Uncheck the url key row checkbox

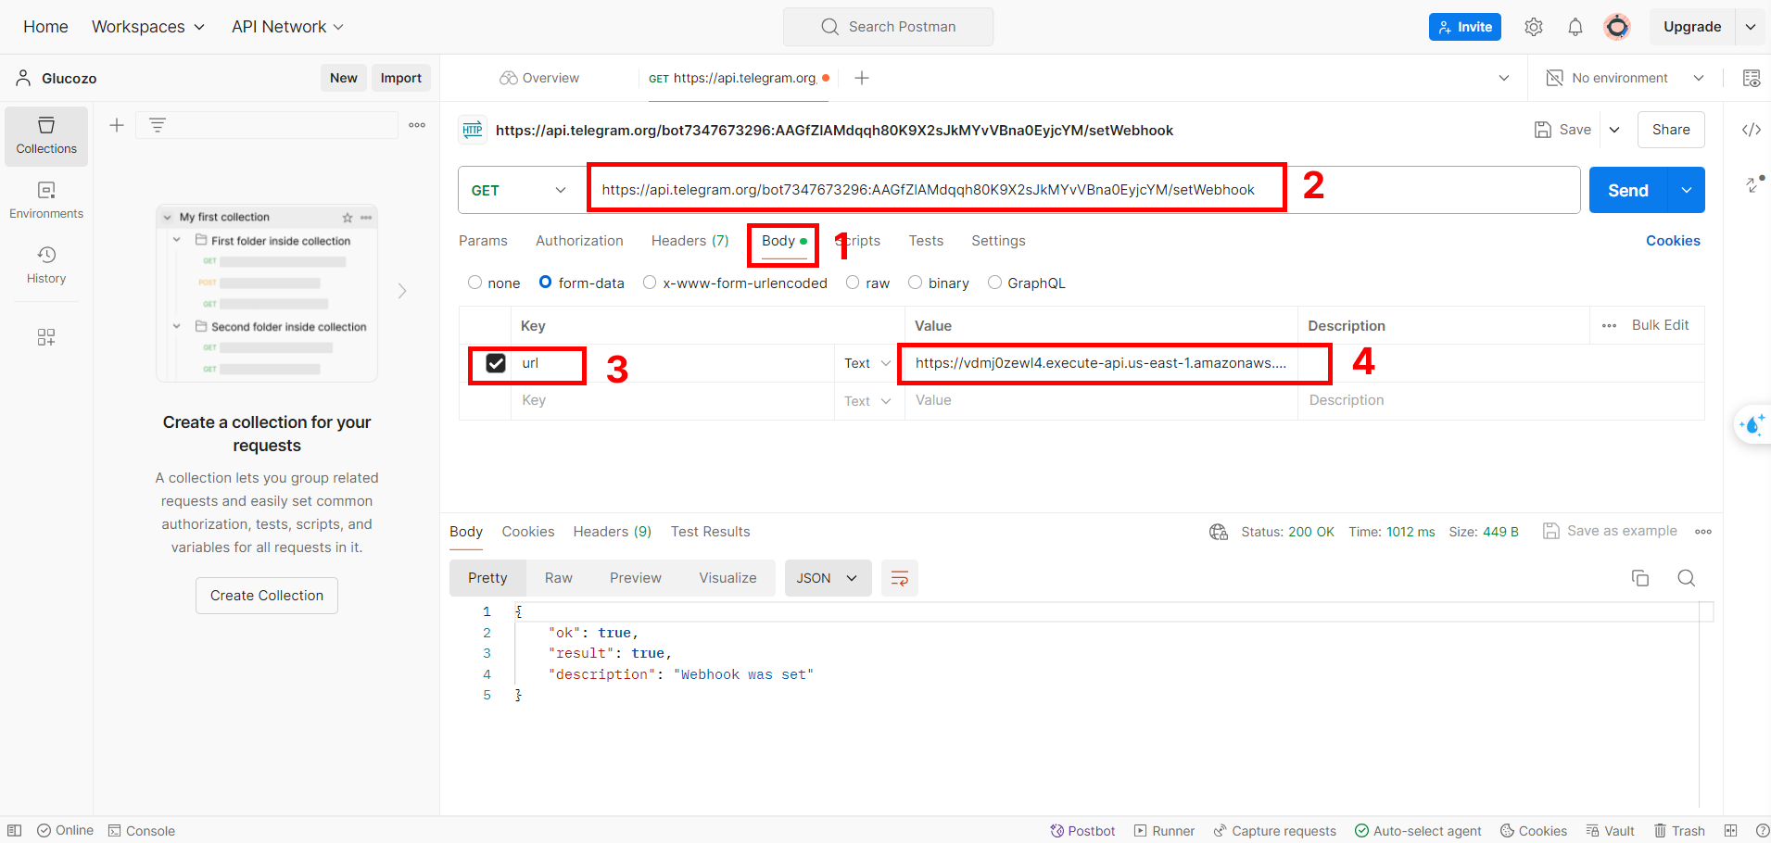click(x=496, y=363)
